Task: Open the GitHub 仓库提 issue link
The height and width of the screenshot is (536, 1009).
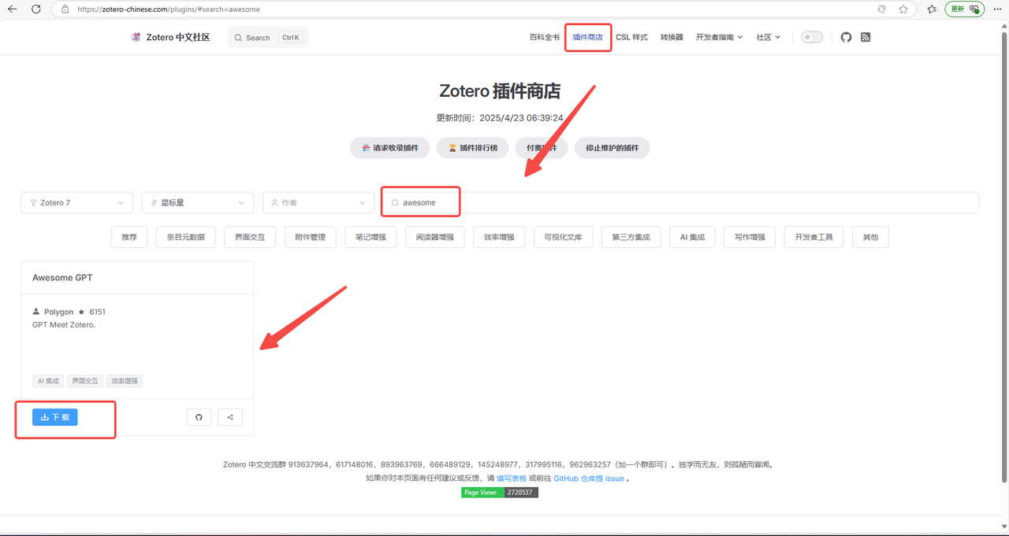Action: pos(589,478)
